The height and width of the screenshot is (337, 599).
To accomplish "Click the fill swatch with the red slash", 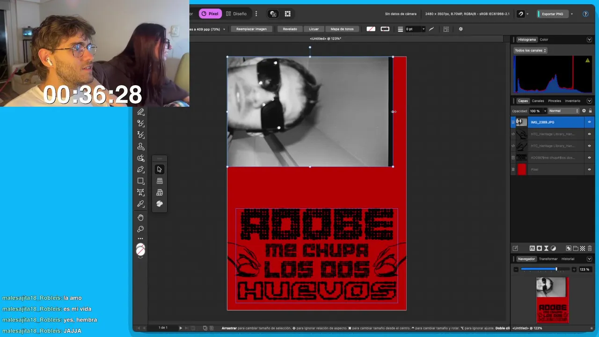I will [x=371, y=29].
